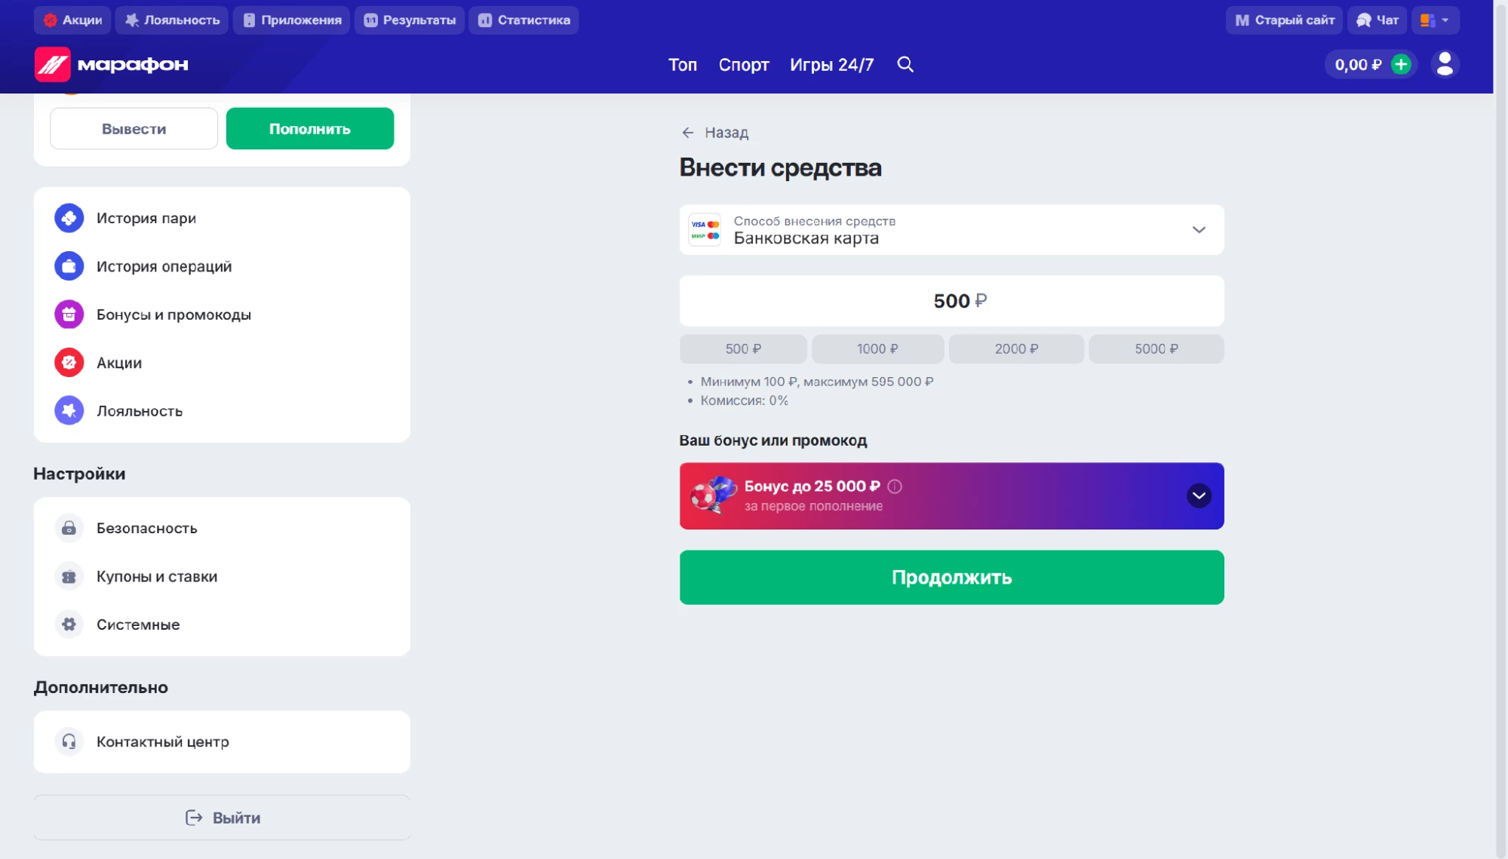This screenshot has width=1508, height=859.
Task: Click the security lock icon
Action: click(x=69, y=528)
